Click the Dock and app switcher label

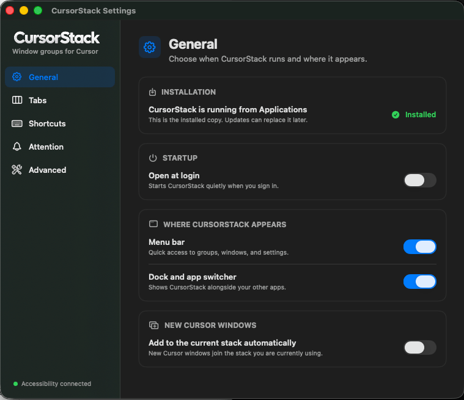point(193,277)
